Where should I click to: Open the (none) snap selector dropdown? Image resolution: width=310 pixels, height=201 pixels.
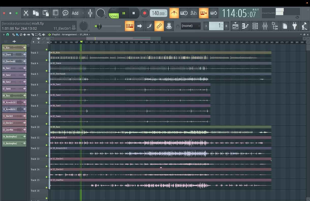click(191, 26)
